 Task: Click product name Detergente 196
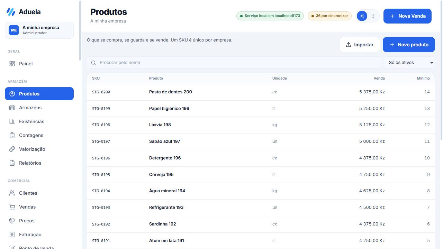[x=165, y=158]
